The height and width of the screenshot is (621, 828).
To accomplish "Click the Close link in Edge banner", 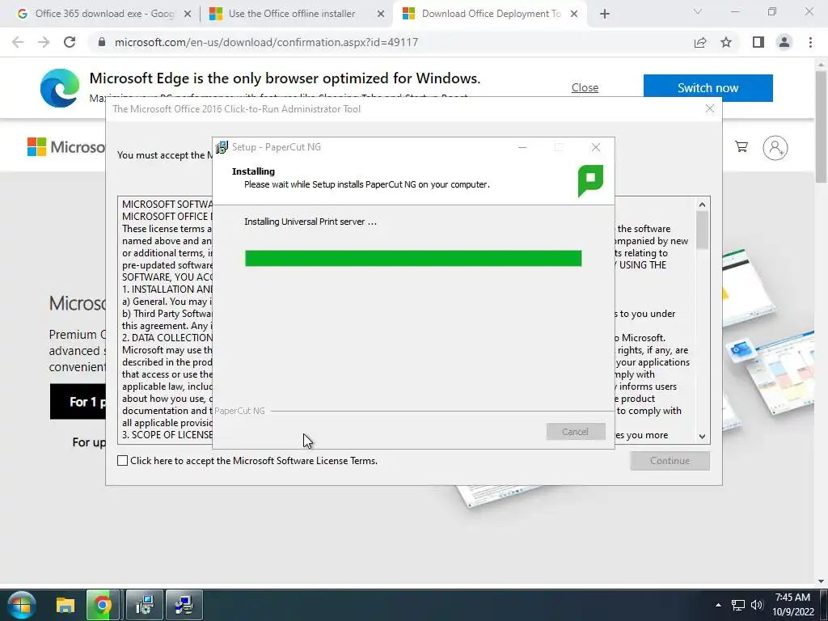I will (x=585, y=87).
